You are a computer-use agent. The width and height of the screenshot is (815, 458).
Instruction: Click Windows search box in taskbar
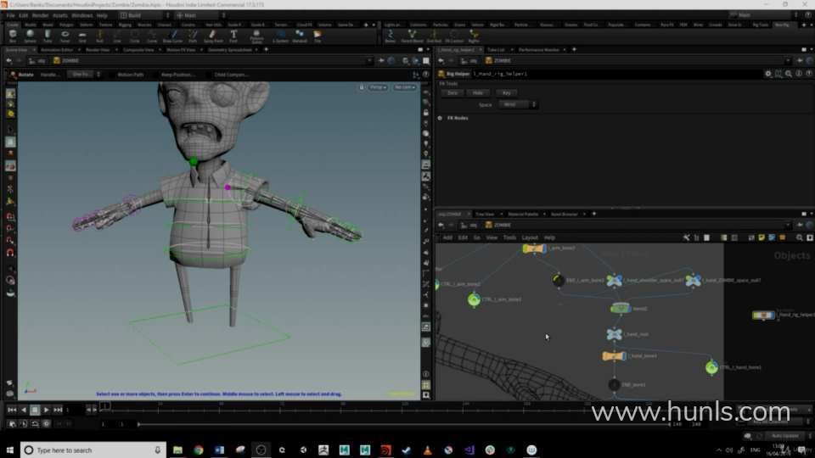pos(93,450)
